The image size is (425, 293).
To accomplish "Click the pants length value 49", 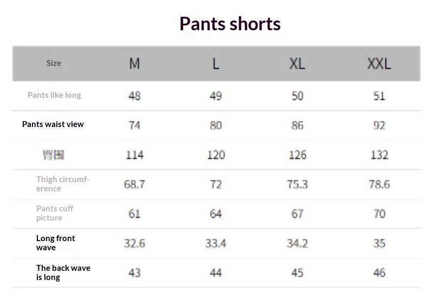I will pyautogui.click(x=215, y=96).
